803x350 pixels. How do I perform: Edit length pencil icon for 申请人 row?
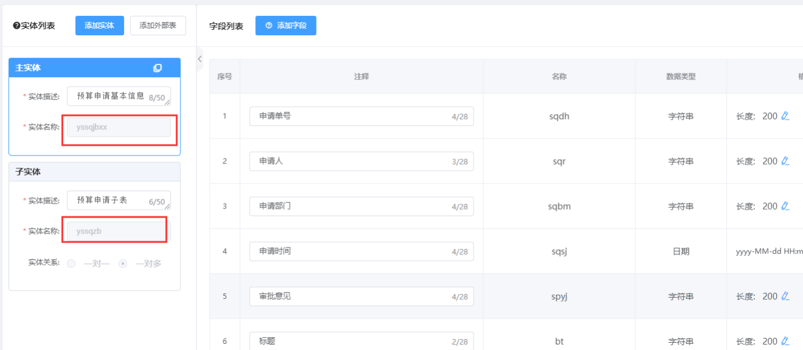pyautogui.click(x=785, y=161)
